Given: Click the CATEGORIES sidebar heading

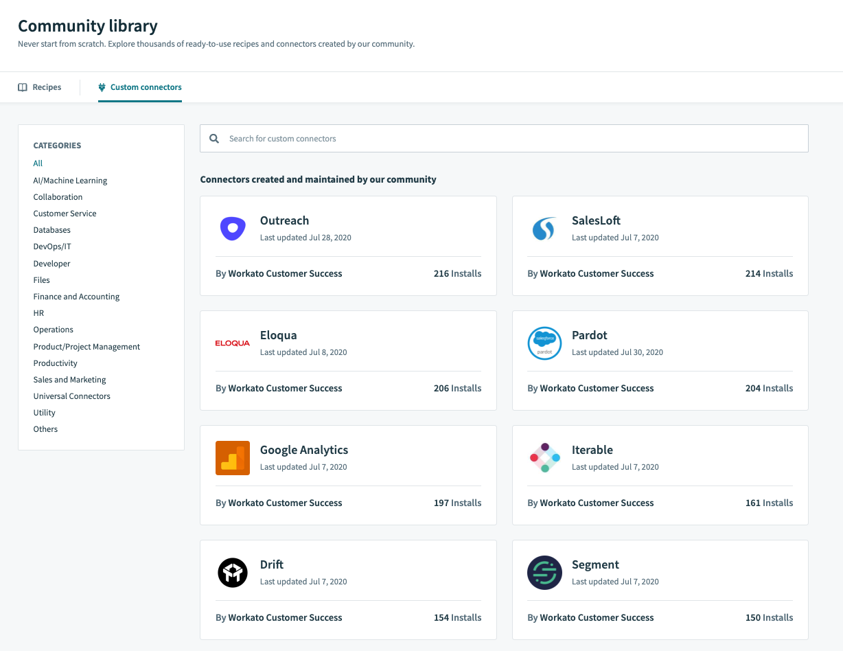Looking at the screenshot, I should click(x=57, y=146).
